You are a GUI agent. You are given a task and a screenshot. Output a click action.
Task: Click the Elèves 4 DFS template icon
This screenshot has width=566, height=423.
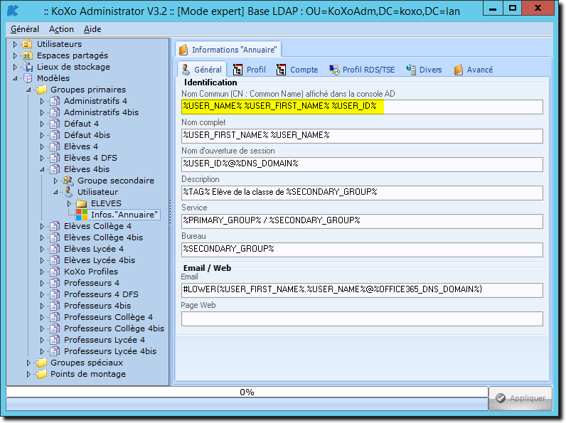(x=55, y=158)
